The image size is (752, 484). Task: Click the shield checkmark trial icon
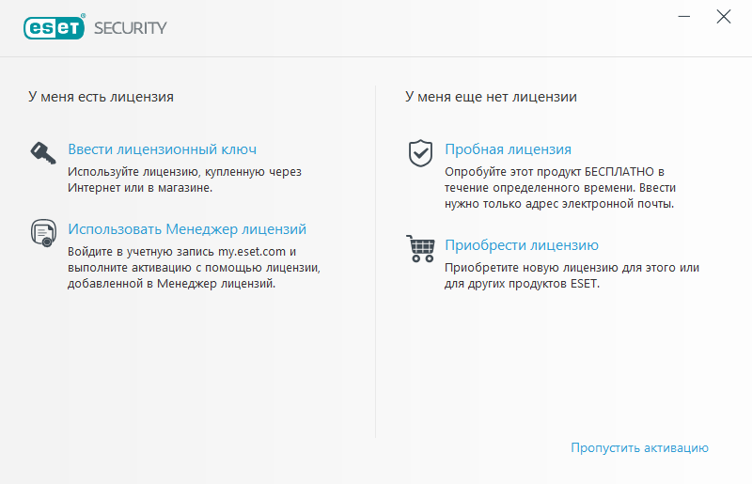420,152
